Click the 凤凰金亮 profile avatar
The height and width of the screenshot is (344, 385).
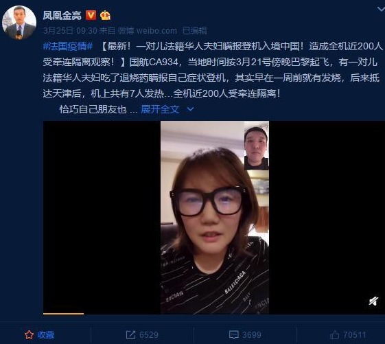point(19,23)
